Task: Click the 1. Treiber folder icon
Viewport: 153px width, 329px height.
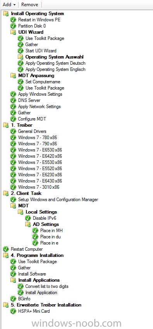Action: pyautogui.click(x=6, y=125)
